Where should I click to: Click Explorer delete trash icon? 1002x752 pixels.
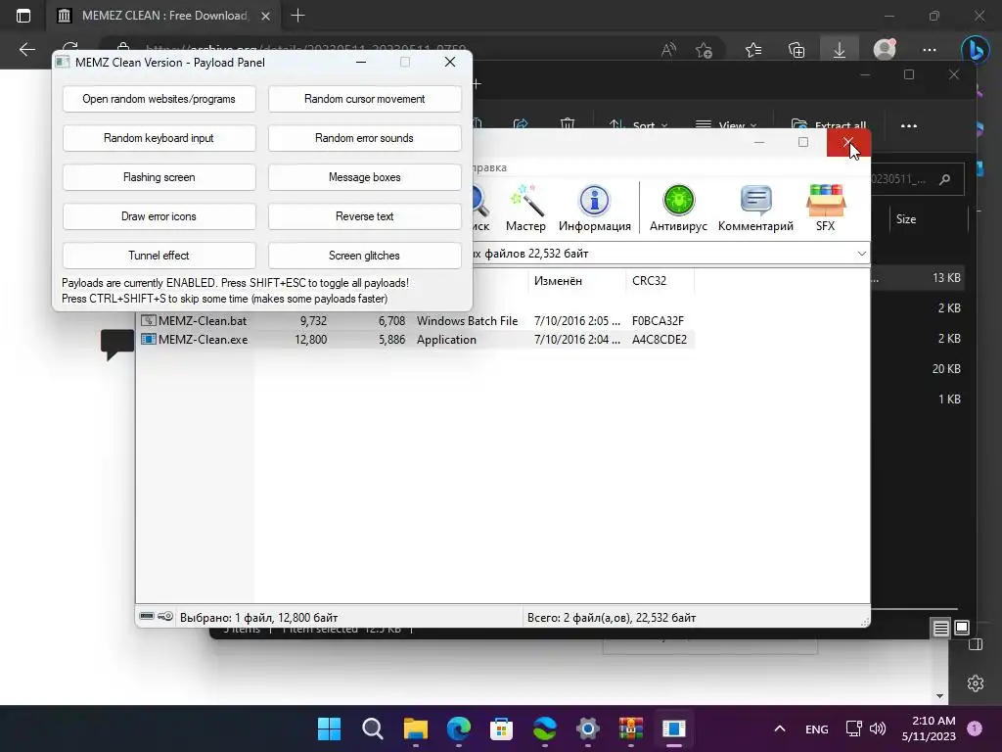[567, 124]
